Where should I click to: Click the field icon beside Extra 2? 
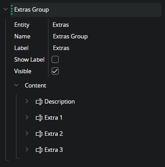[39, 134]
